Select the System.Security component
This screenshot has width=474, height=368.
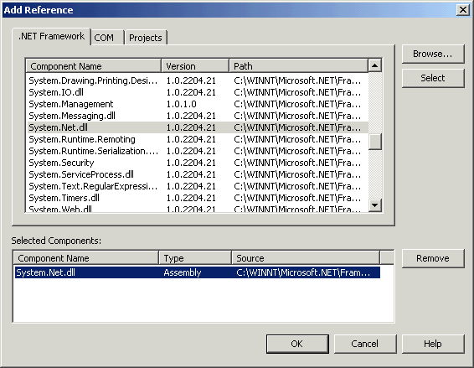(198, 163)
